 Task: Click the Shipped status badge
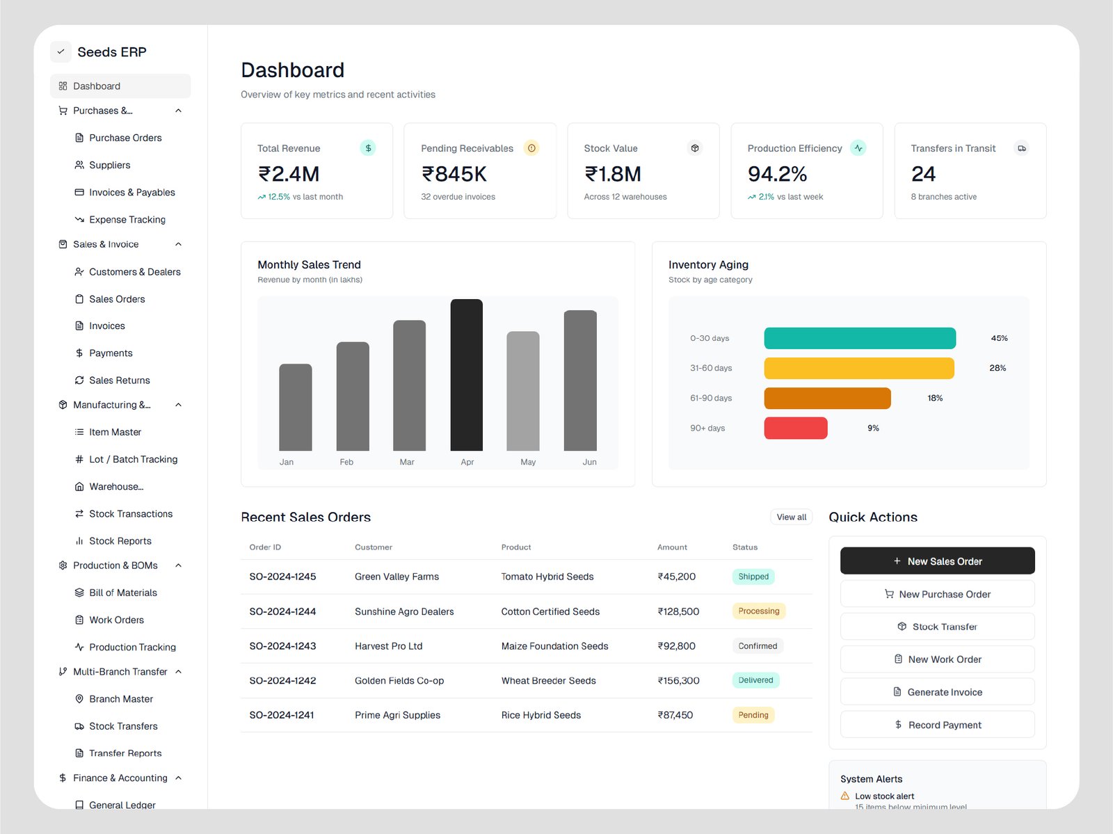[753, 577]
